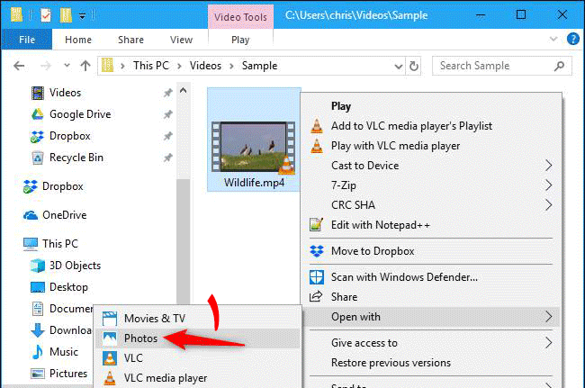Switch to the View ribbon tab
Viewport: 585px width, 388px height.
pos(181,40)
